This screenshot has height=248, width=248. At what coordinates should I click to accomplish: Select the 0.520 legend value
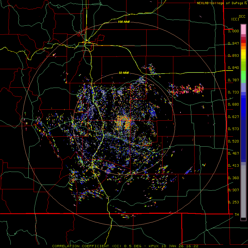pyautogui.click(x=233, y=141)
